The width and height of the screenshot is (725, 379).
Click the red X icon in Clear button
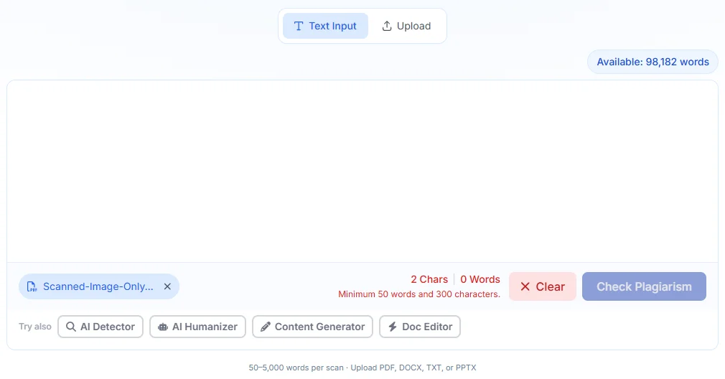525,286
